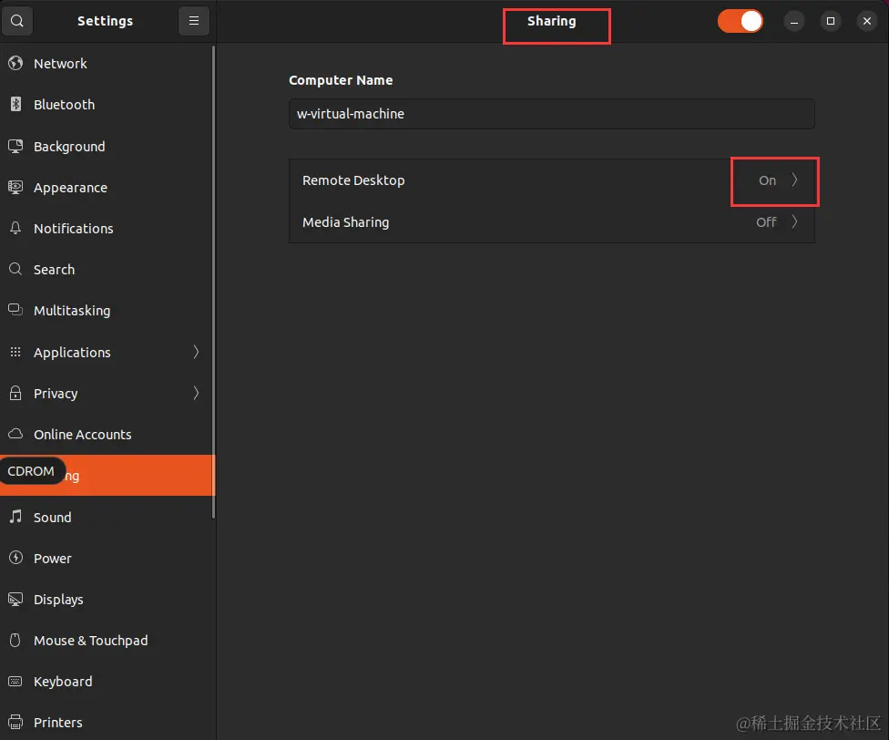Open Notifications settings
The image size is (889, 740).
[107, 228]
